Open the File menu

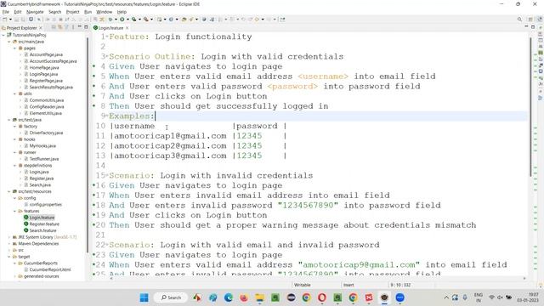tap(6, 12)
